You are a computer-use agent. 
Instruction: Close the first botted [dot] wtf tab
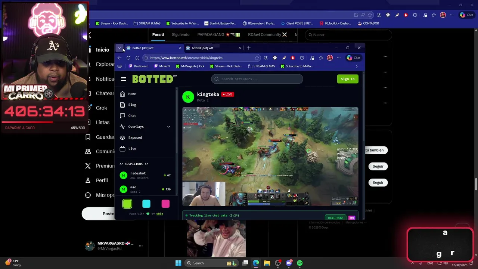(x=180, y=48)
